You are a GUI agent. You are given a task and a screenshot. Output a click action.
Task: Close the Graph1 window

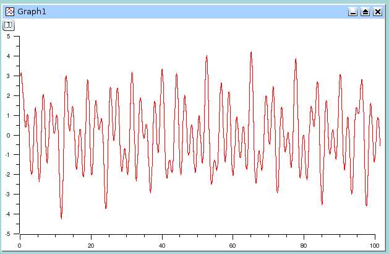click(x=377, y=12)
